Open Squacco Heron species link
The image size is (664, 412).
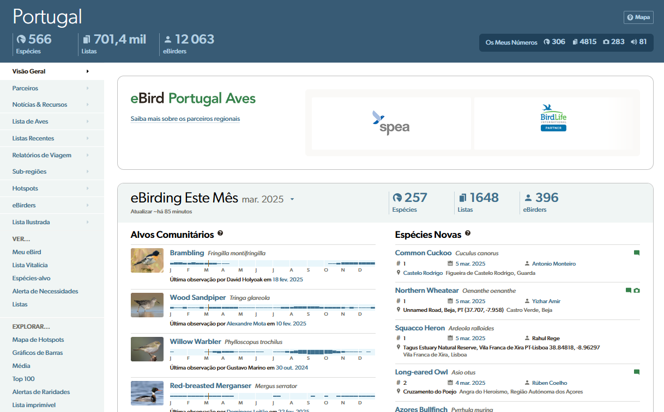[x=420, y=328]
